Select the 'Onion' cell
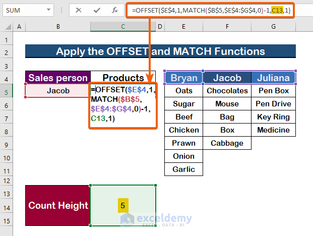This screenshot has height=236, width=313. [183, 156]
